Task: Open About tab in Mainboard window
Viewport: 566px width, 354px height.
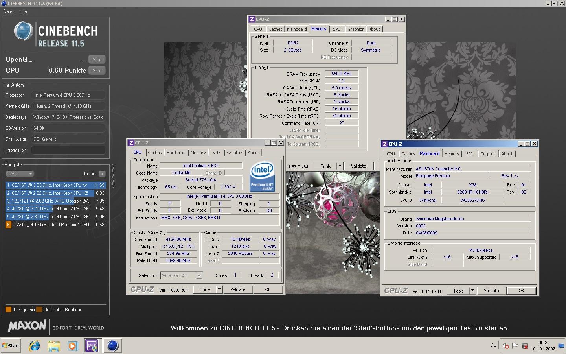Action: pos(507,154)
